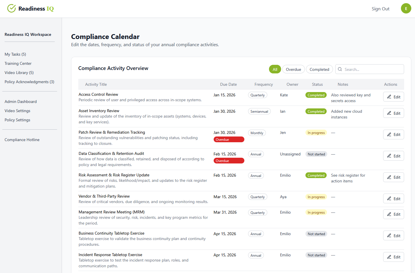This screenshot has width=415, height=273.
Task: Click the pencil icon for Patch Review & Remediation
Action: [x=389, y=134]
